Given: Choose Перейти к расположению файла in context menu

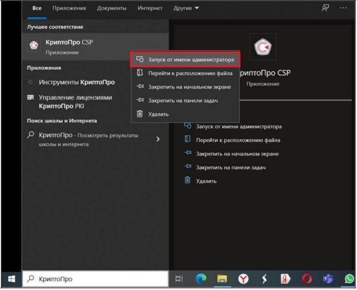Looking at the screenshot, I should [x=185, y=73].
